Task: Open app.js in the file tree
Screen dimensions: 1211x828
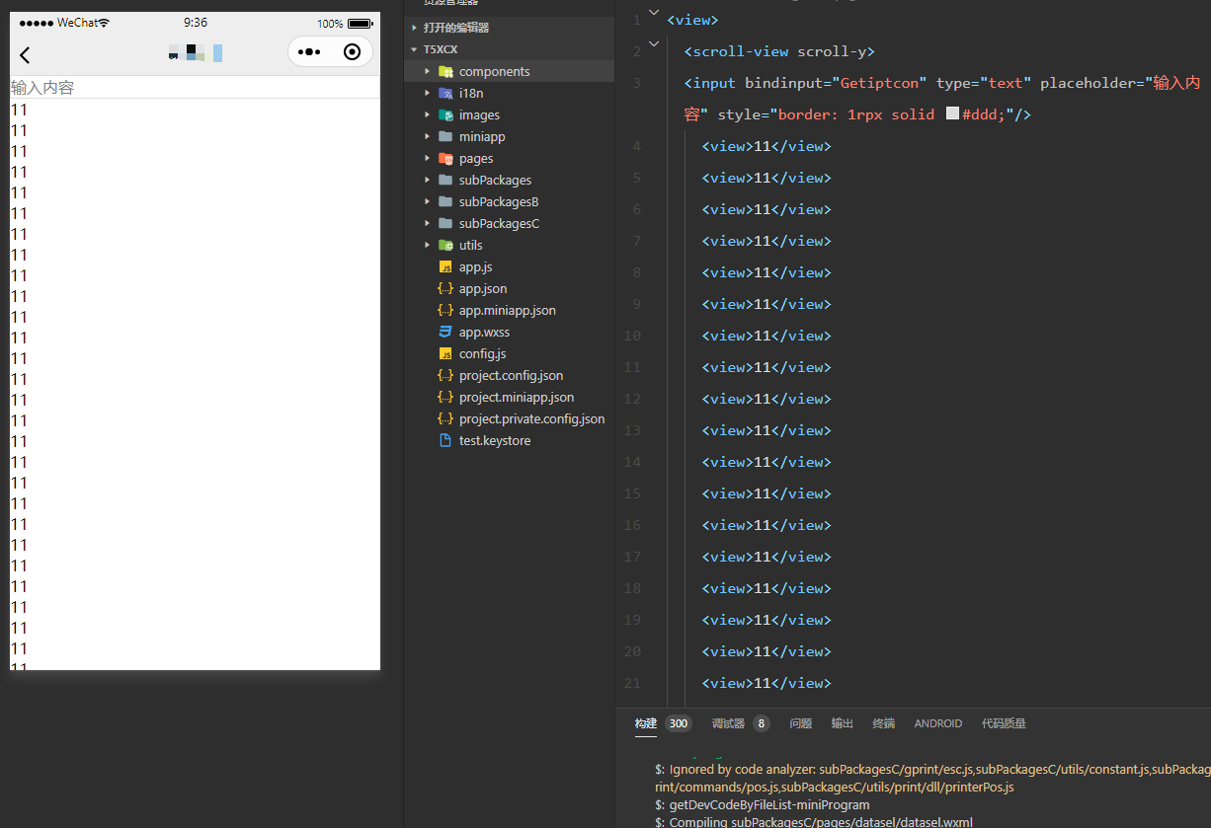Action: pyautogui.click(x=475, y=266)
